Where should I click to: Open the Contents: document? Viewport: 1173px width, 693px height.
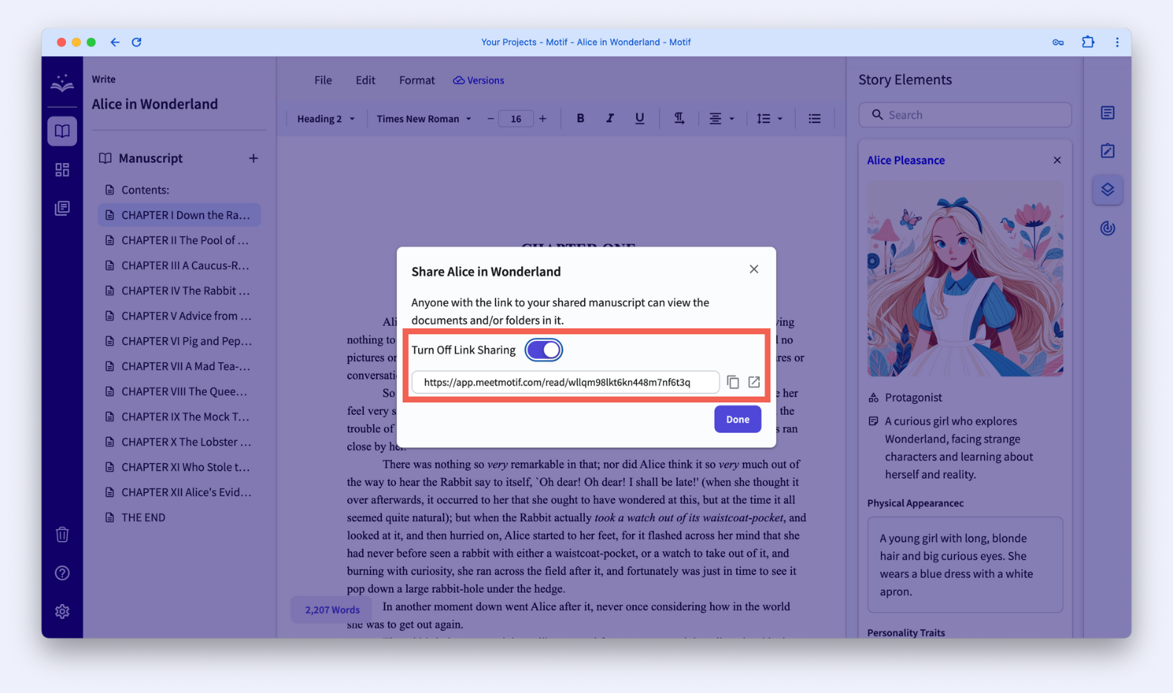pyautogui.click(x=179, y=190)
